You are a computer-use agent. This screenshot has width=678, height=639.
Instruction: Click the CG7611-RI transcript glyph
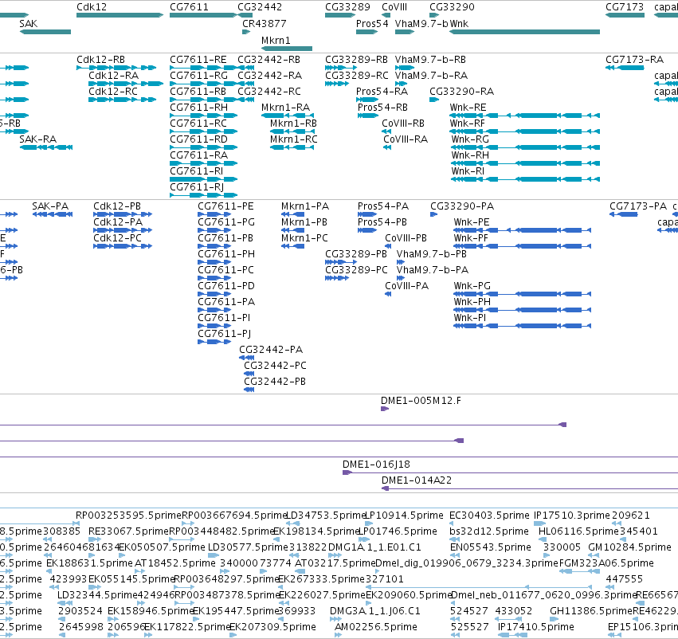[x=204, y=179]
